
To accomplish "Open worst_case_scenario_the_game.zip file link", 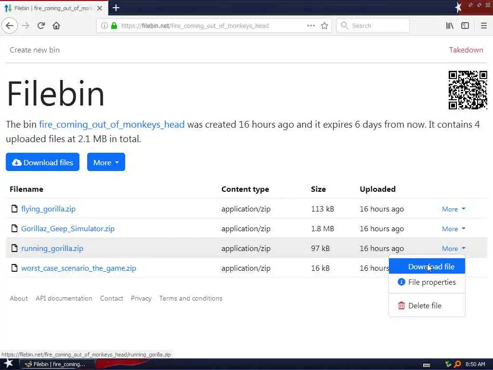I will [x=78, y=268].
